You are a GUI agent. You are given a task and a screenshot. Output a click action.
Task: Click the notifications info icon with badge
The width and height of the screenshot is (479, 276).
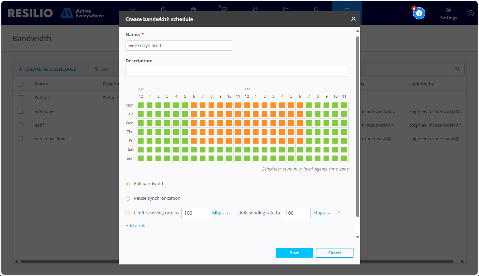[x=419, y=13]
